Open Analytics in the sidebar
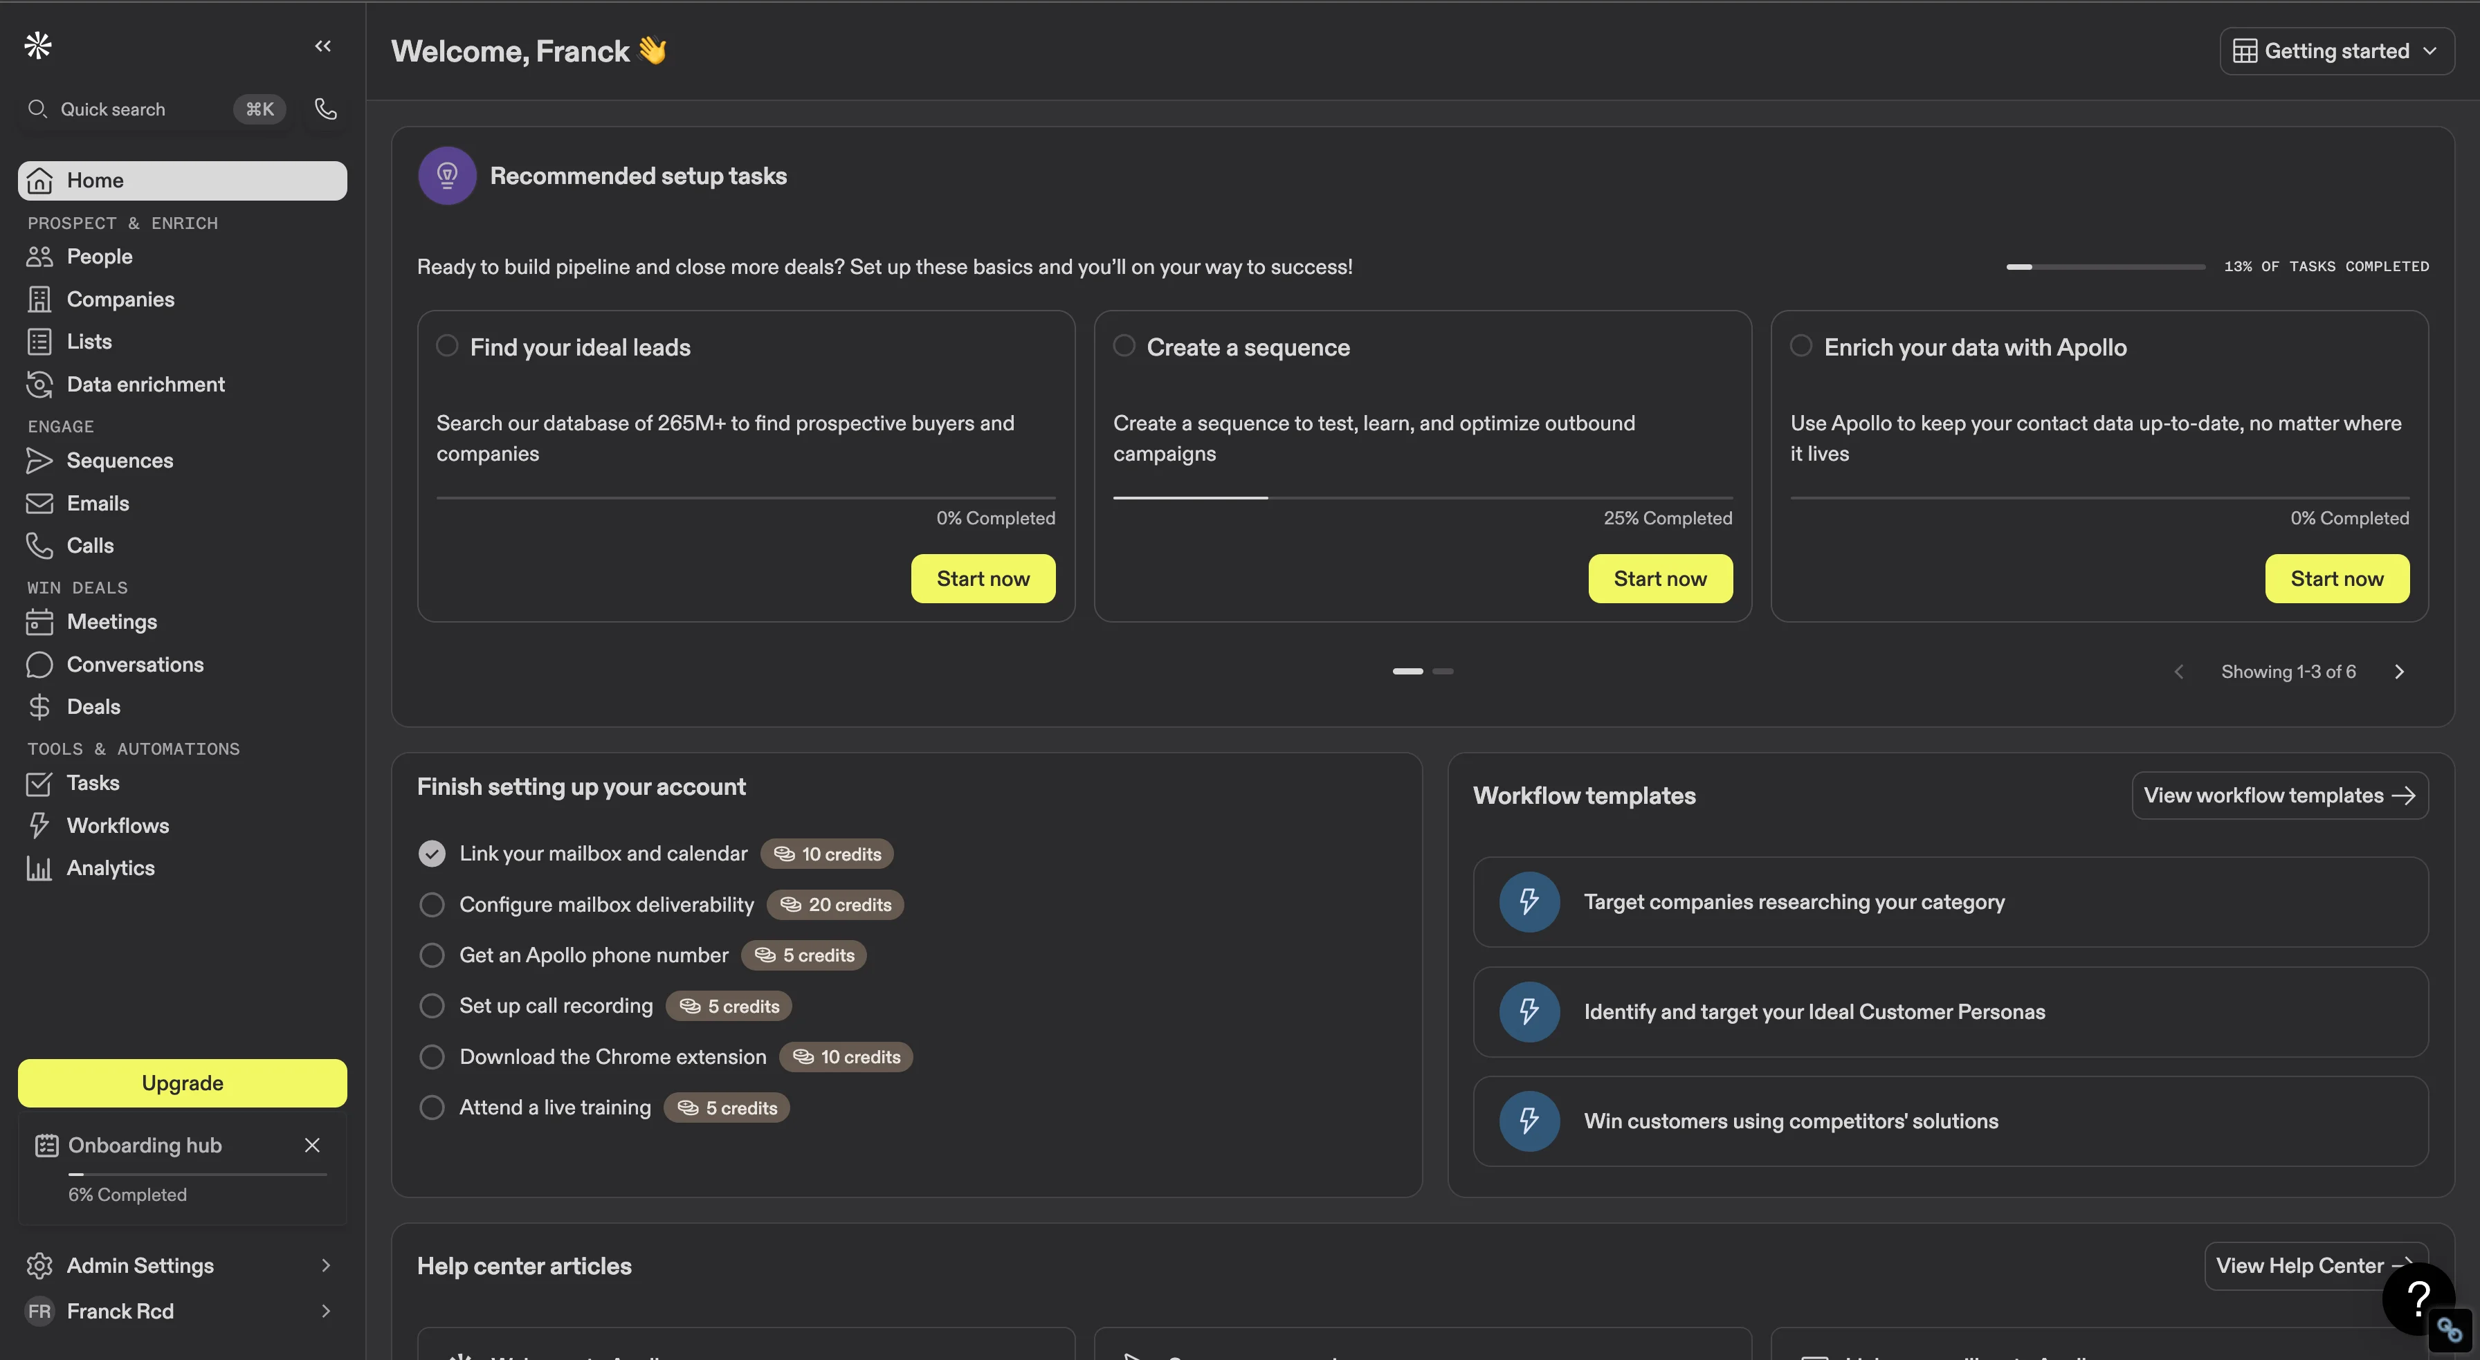Image resolution: width=2480 pixels, height=1360 pixels. 182,868
